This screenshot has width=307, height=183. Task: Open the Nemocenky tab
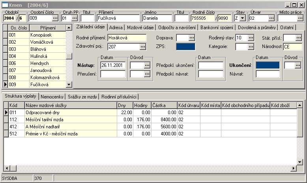[x=52, y=96]
